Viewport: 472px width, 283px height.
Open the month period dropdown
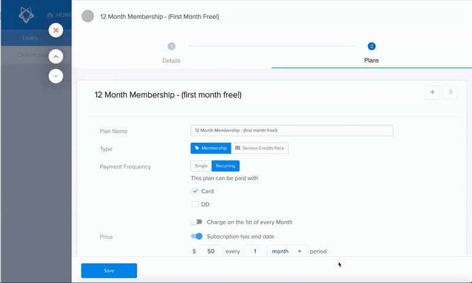287,251
